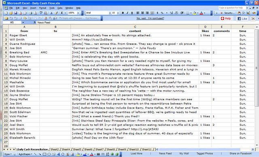
Task: Click the Facebook Like icon
Action: (x=239, y=19)
